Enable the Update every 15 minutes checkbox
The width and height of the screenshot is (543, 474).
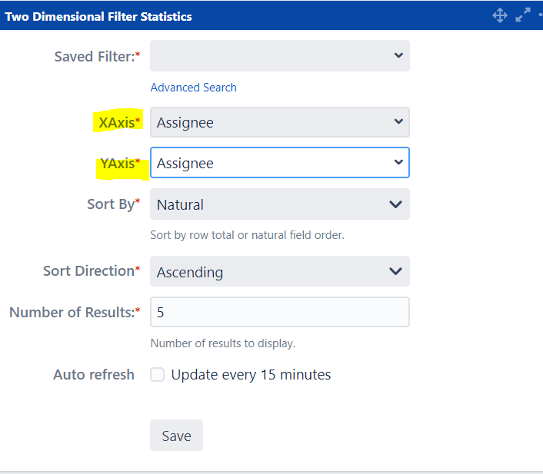[158, 375]
